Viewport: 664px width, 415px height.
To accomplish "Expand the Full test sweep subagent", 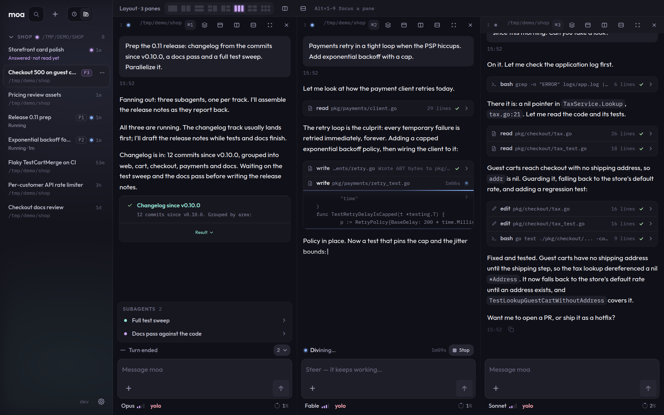I will point(205,320).
